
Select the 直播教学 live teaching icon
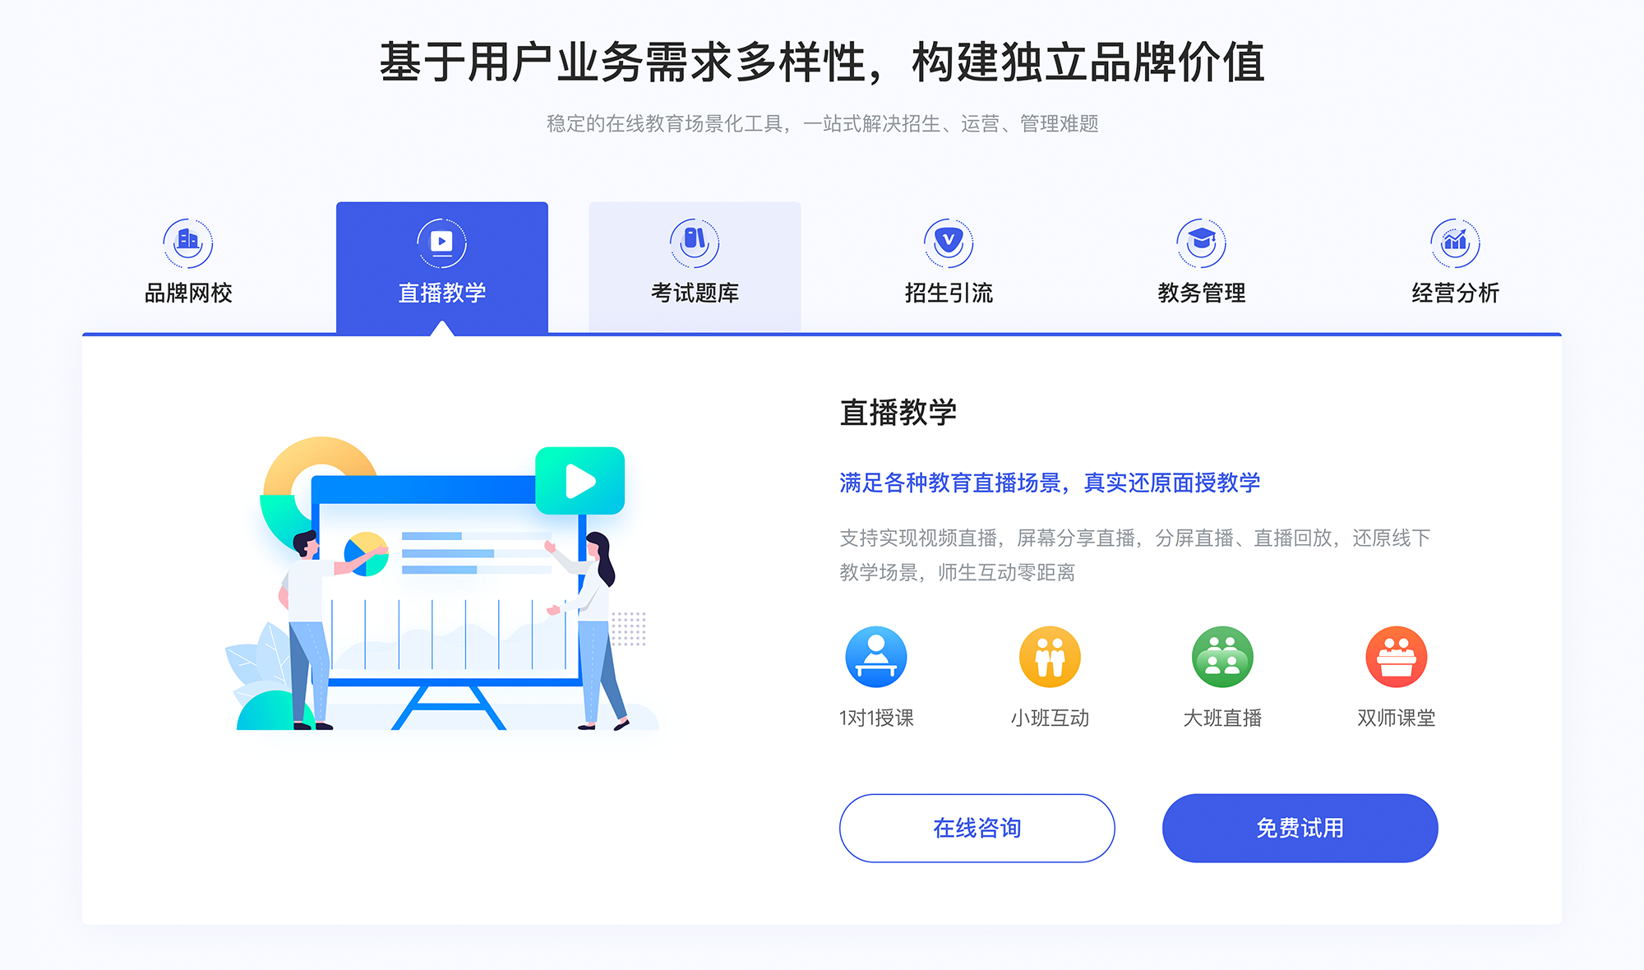coord(441,237)
